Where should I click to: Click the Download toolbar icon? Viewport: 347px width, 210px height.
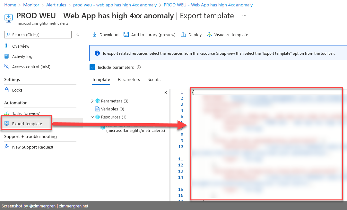click(x=94, y=34)
